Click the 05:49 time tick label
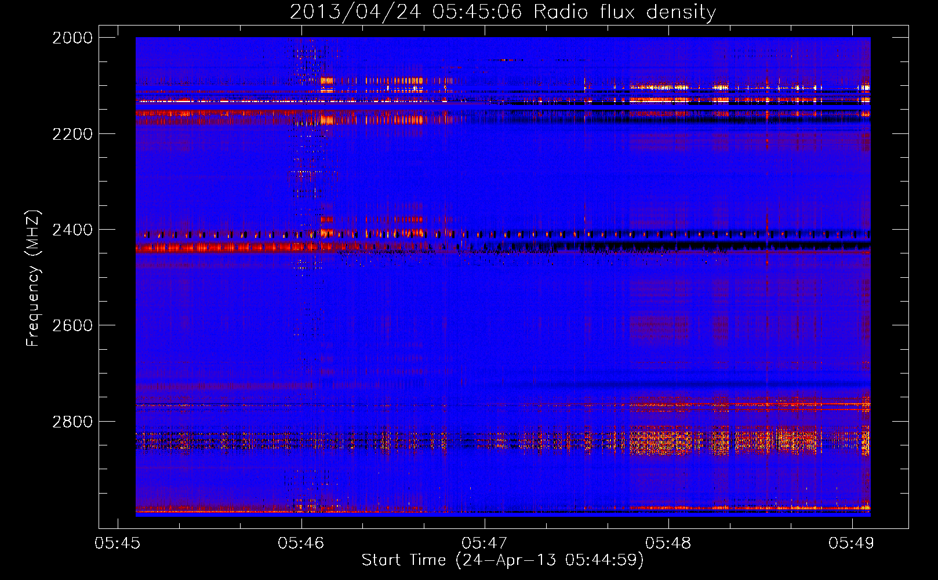 [852, 543]
